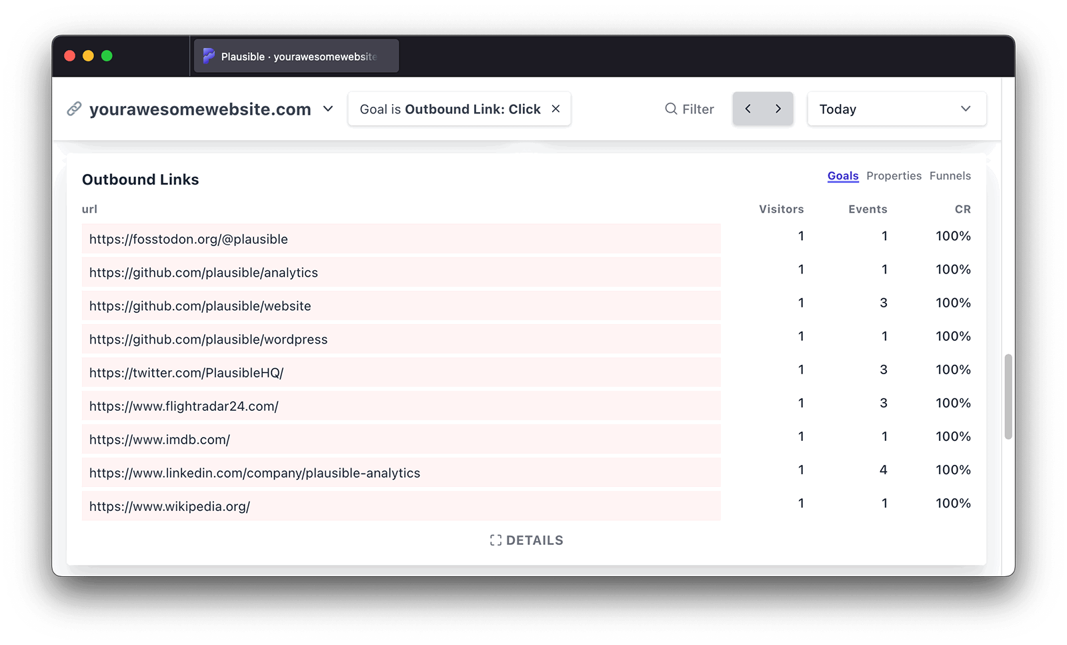Open the Today date range dropdown

(x=896, y=109)
